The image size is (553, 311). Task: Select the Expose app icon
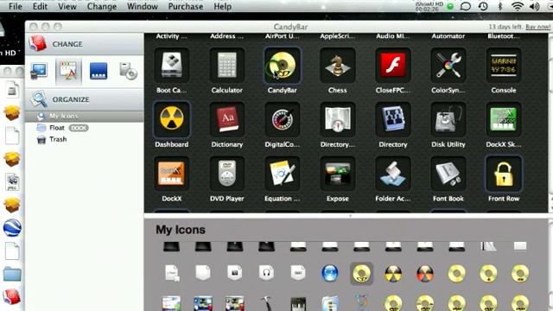click(338, 174)
